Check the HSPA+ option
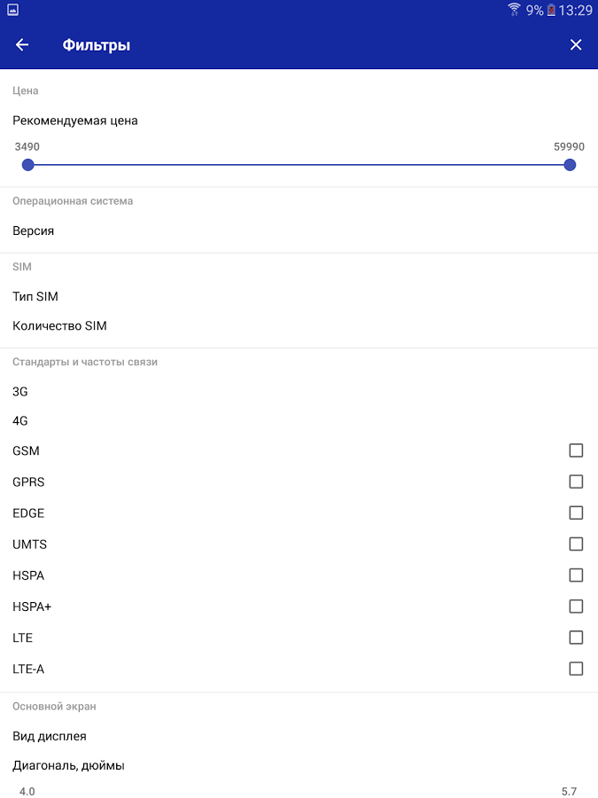This screenshot has height=798, width=598. (x=576, y=606)
